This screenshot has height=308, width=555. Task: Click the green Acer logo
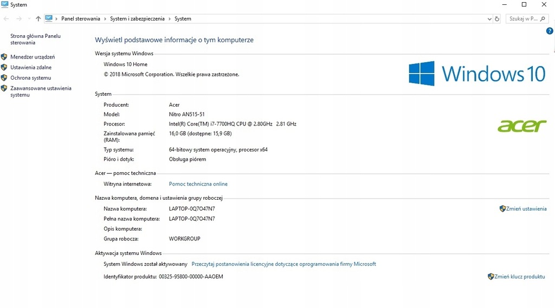[522, 126]
